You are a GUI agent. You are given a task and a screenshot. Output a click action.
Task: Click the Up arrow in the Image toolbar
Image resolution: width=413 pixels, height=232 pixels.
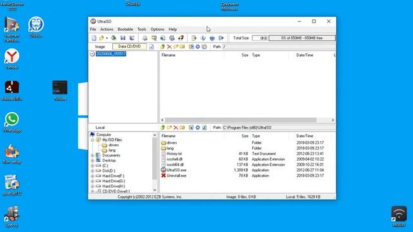point(163,47)
